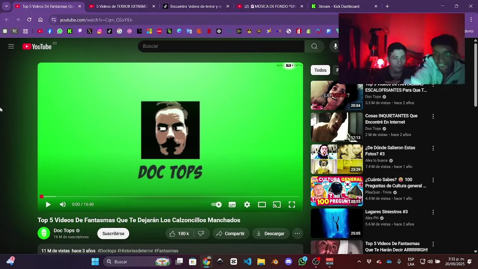Seek along the red video progress bar

[170, 197]
